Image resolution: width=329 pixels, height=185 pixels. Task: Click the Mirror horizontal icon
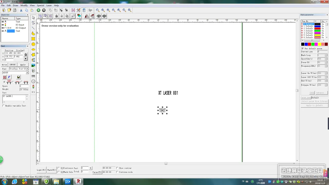tap(87, 16)
